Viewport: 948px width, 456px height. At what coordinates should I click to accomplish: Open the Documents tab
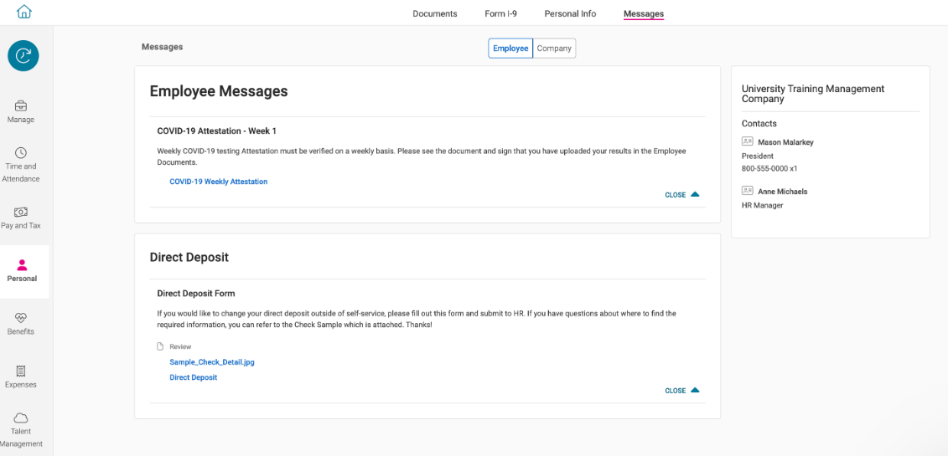click(x=434, y=14)
